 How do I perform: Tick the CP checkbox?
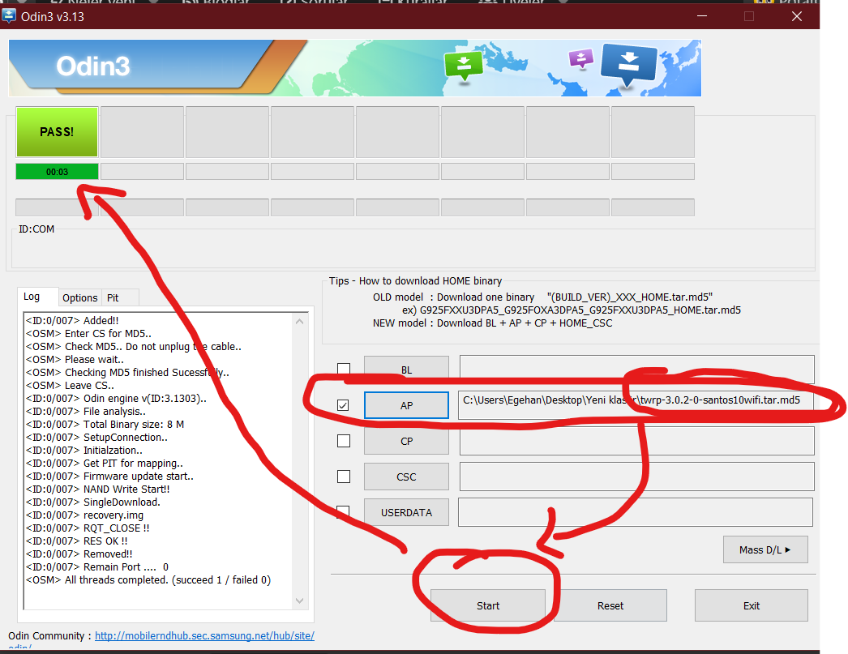[344, 441]
